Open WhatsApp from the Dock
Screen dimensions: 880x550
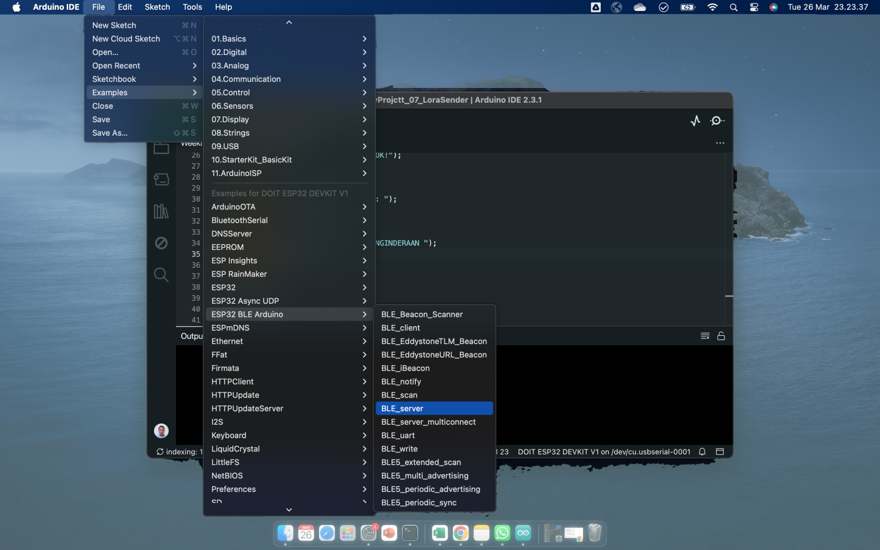[x=502, y=533]
